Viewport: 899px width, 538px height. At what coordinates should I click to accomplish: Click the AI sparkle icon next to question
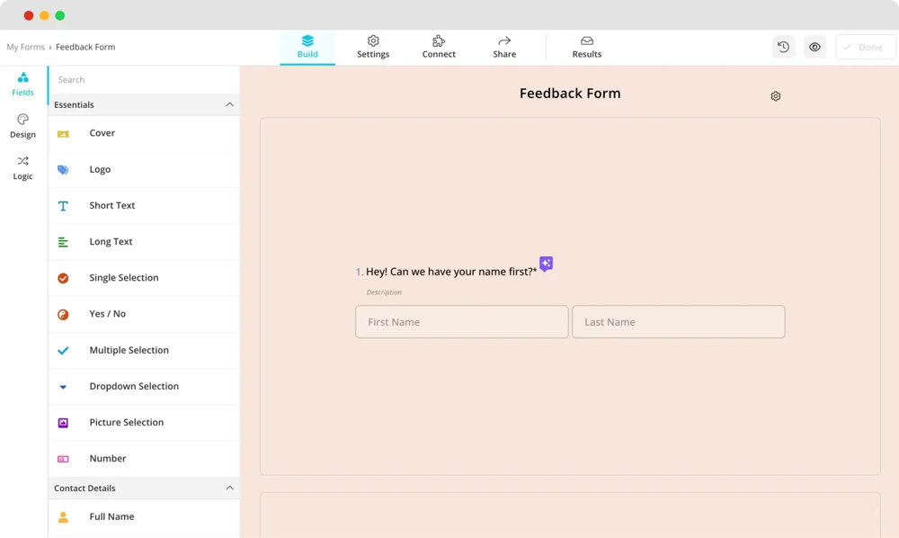pyautogui.click(x=546, y=265)
